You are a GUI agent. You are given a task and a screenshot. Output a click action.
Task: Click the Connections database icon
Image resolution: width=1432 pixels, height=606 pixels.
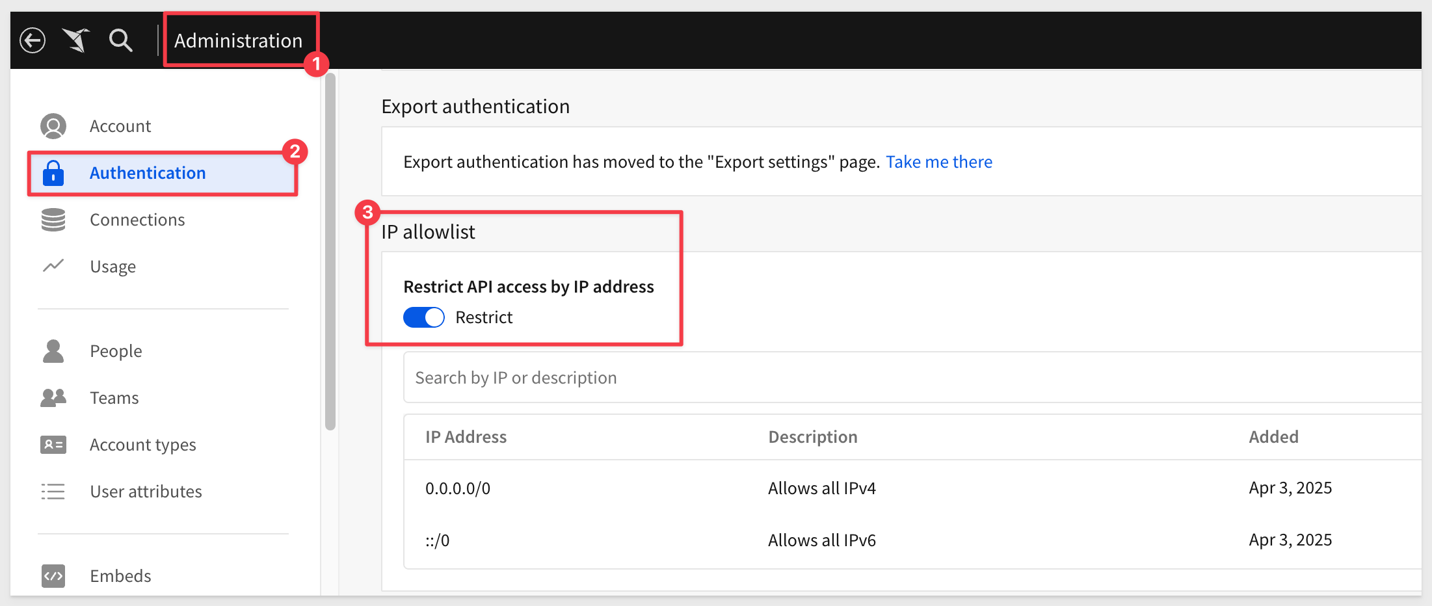[x=53, y=220]
